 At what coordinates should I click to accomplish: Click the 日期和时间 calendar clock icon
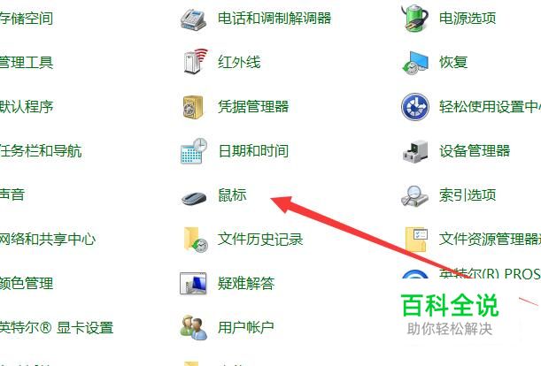[194, 151]
